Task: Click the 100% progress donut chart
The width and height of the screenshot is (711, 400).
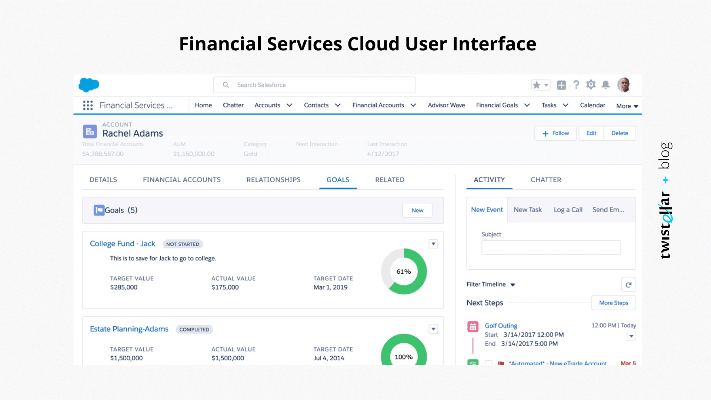Action: (x=404, y=350)
